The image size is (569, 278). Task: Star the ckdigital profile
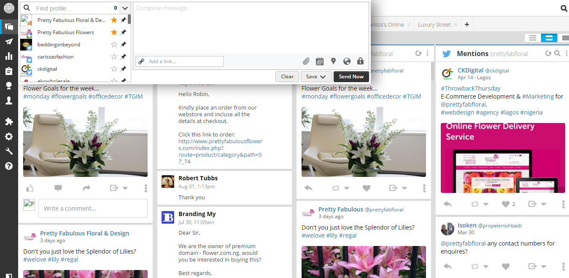[114, 69]
